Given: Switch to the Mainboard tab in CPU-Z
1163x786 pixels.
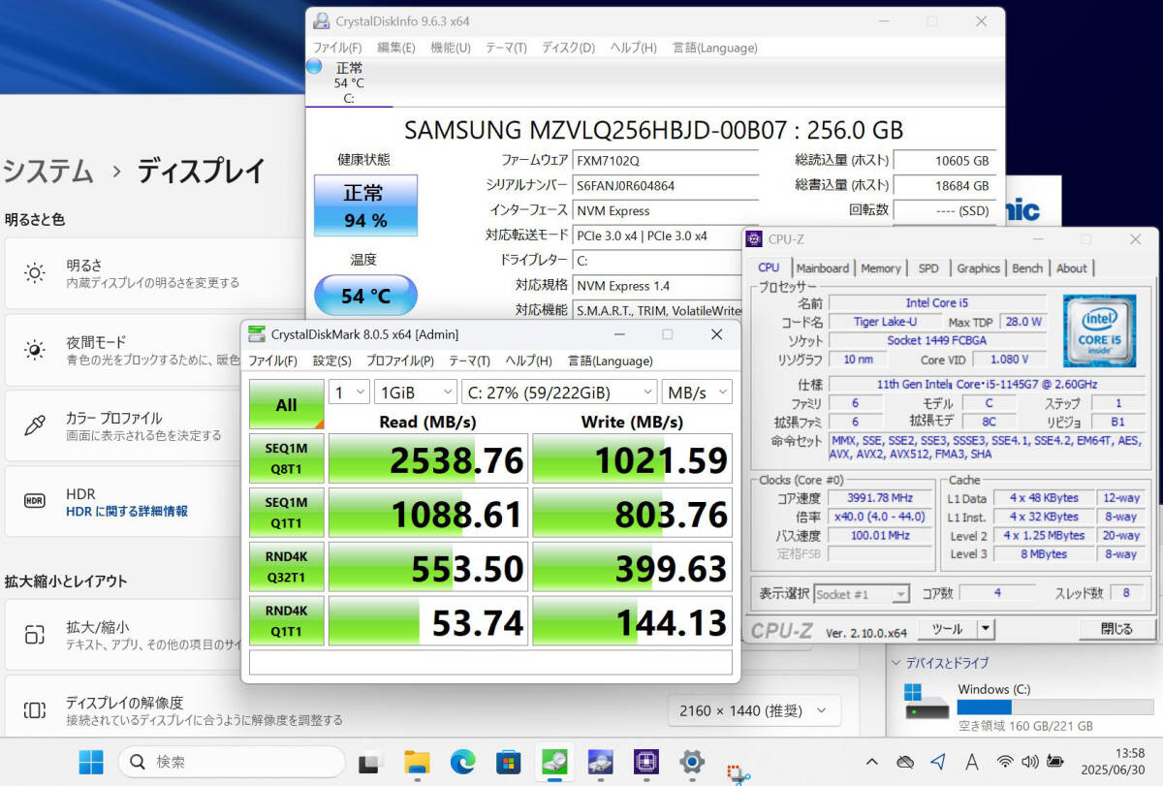Looking at the screenshot, I should 822,268.
